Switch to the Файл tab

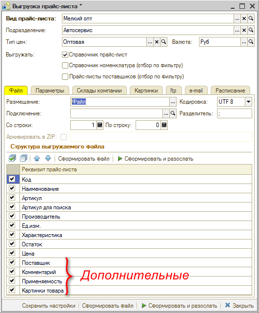[x=16, y=91]
